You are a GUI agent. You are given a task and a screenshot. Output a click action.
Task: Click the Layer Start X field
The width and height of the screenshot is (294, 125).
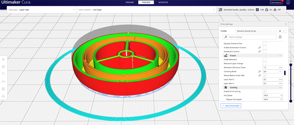(x=273, y=80)
